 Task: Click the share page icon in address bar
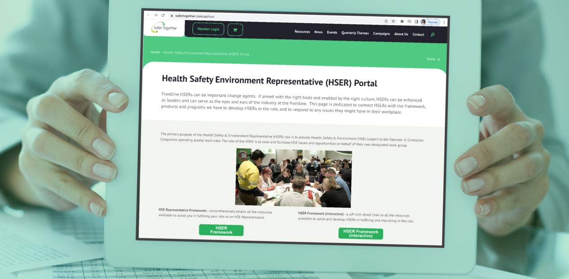[386, 21]
